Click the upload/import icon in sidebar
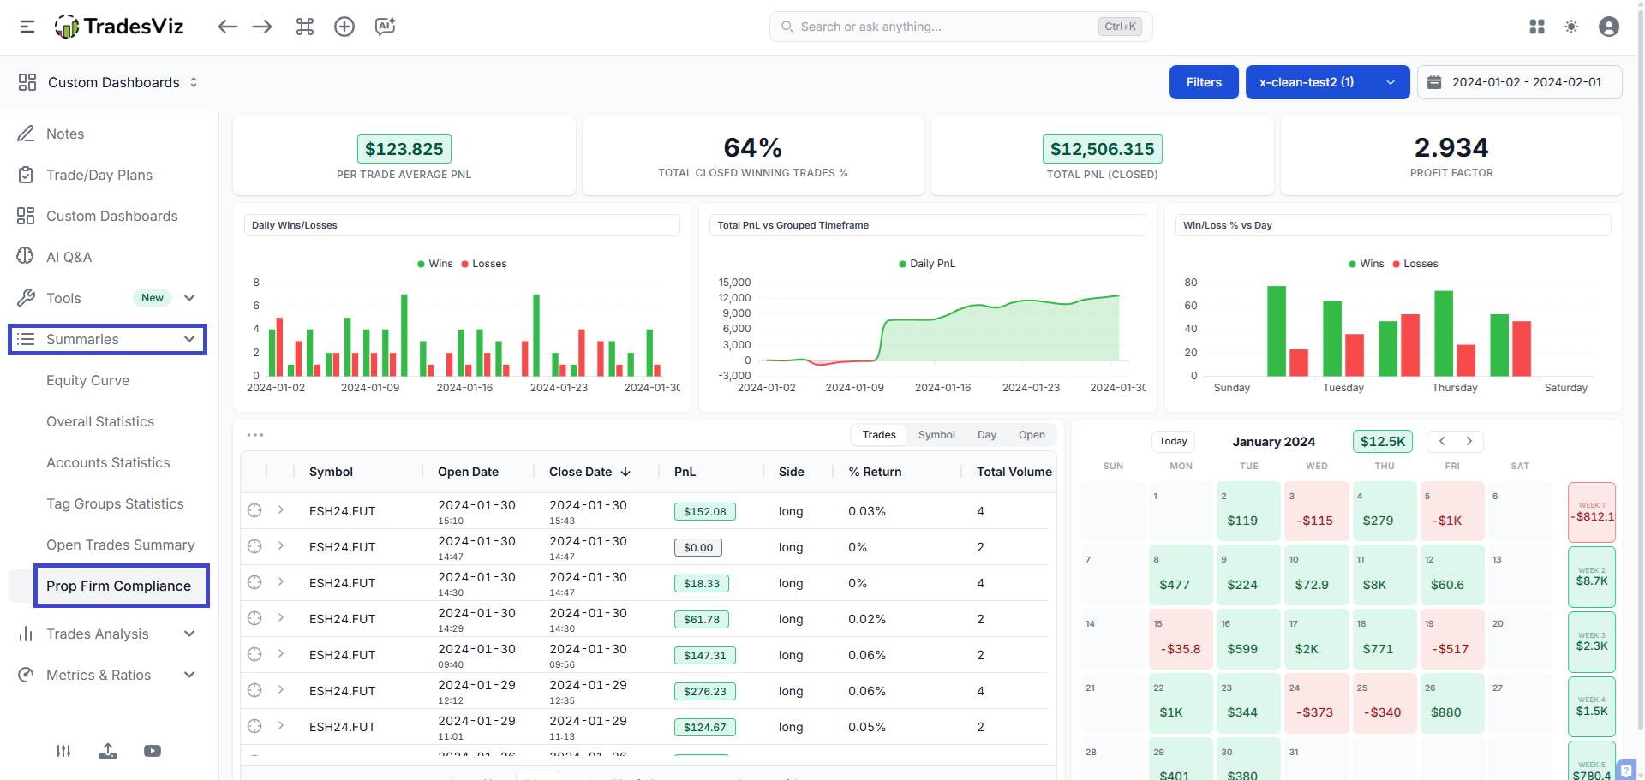 point(108,751)
